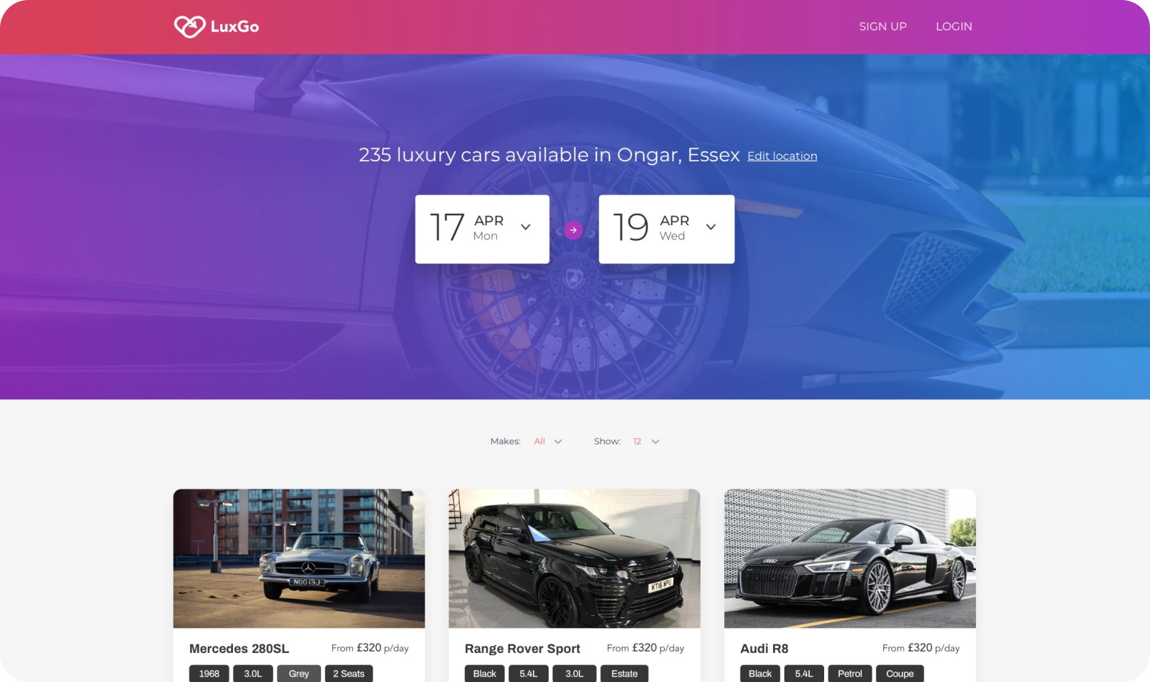Click the Edit location link
The height and width of the screenshot is (682, 1150).
(x=782, y=156)
